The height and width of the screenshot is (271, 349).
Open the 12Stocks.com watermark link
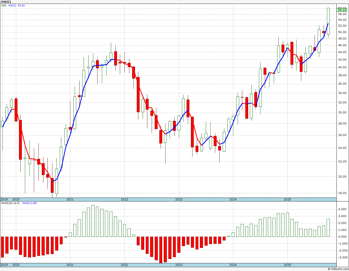(x=338, y=269)
